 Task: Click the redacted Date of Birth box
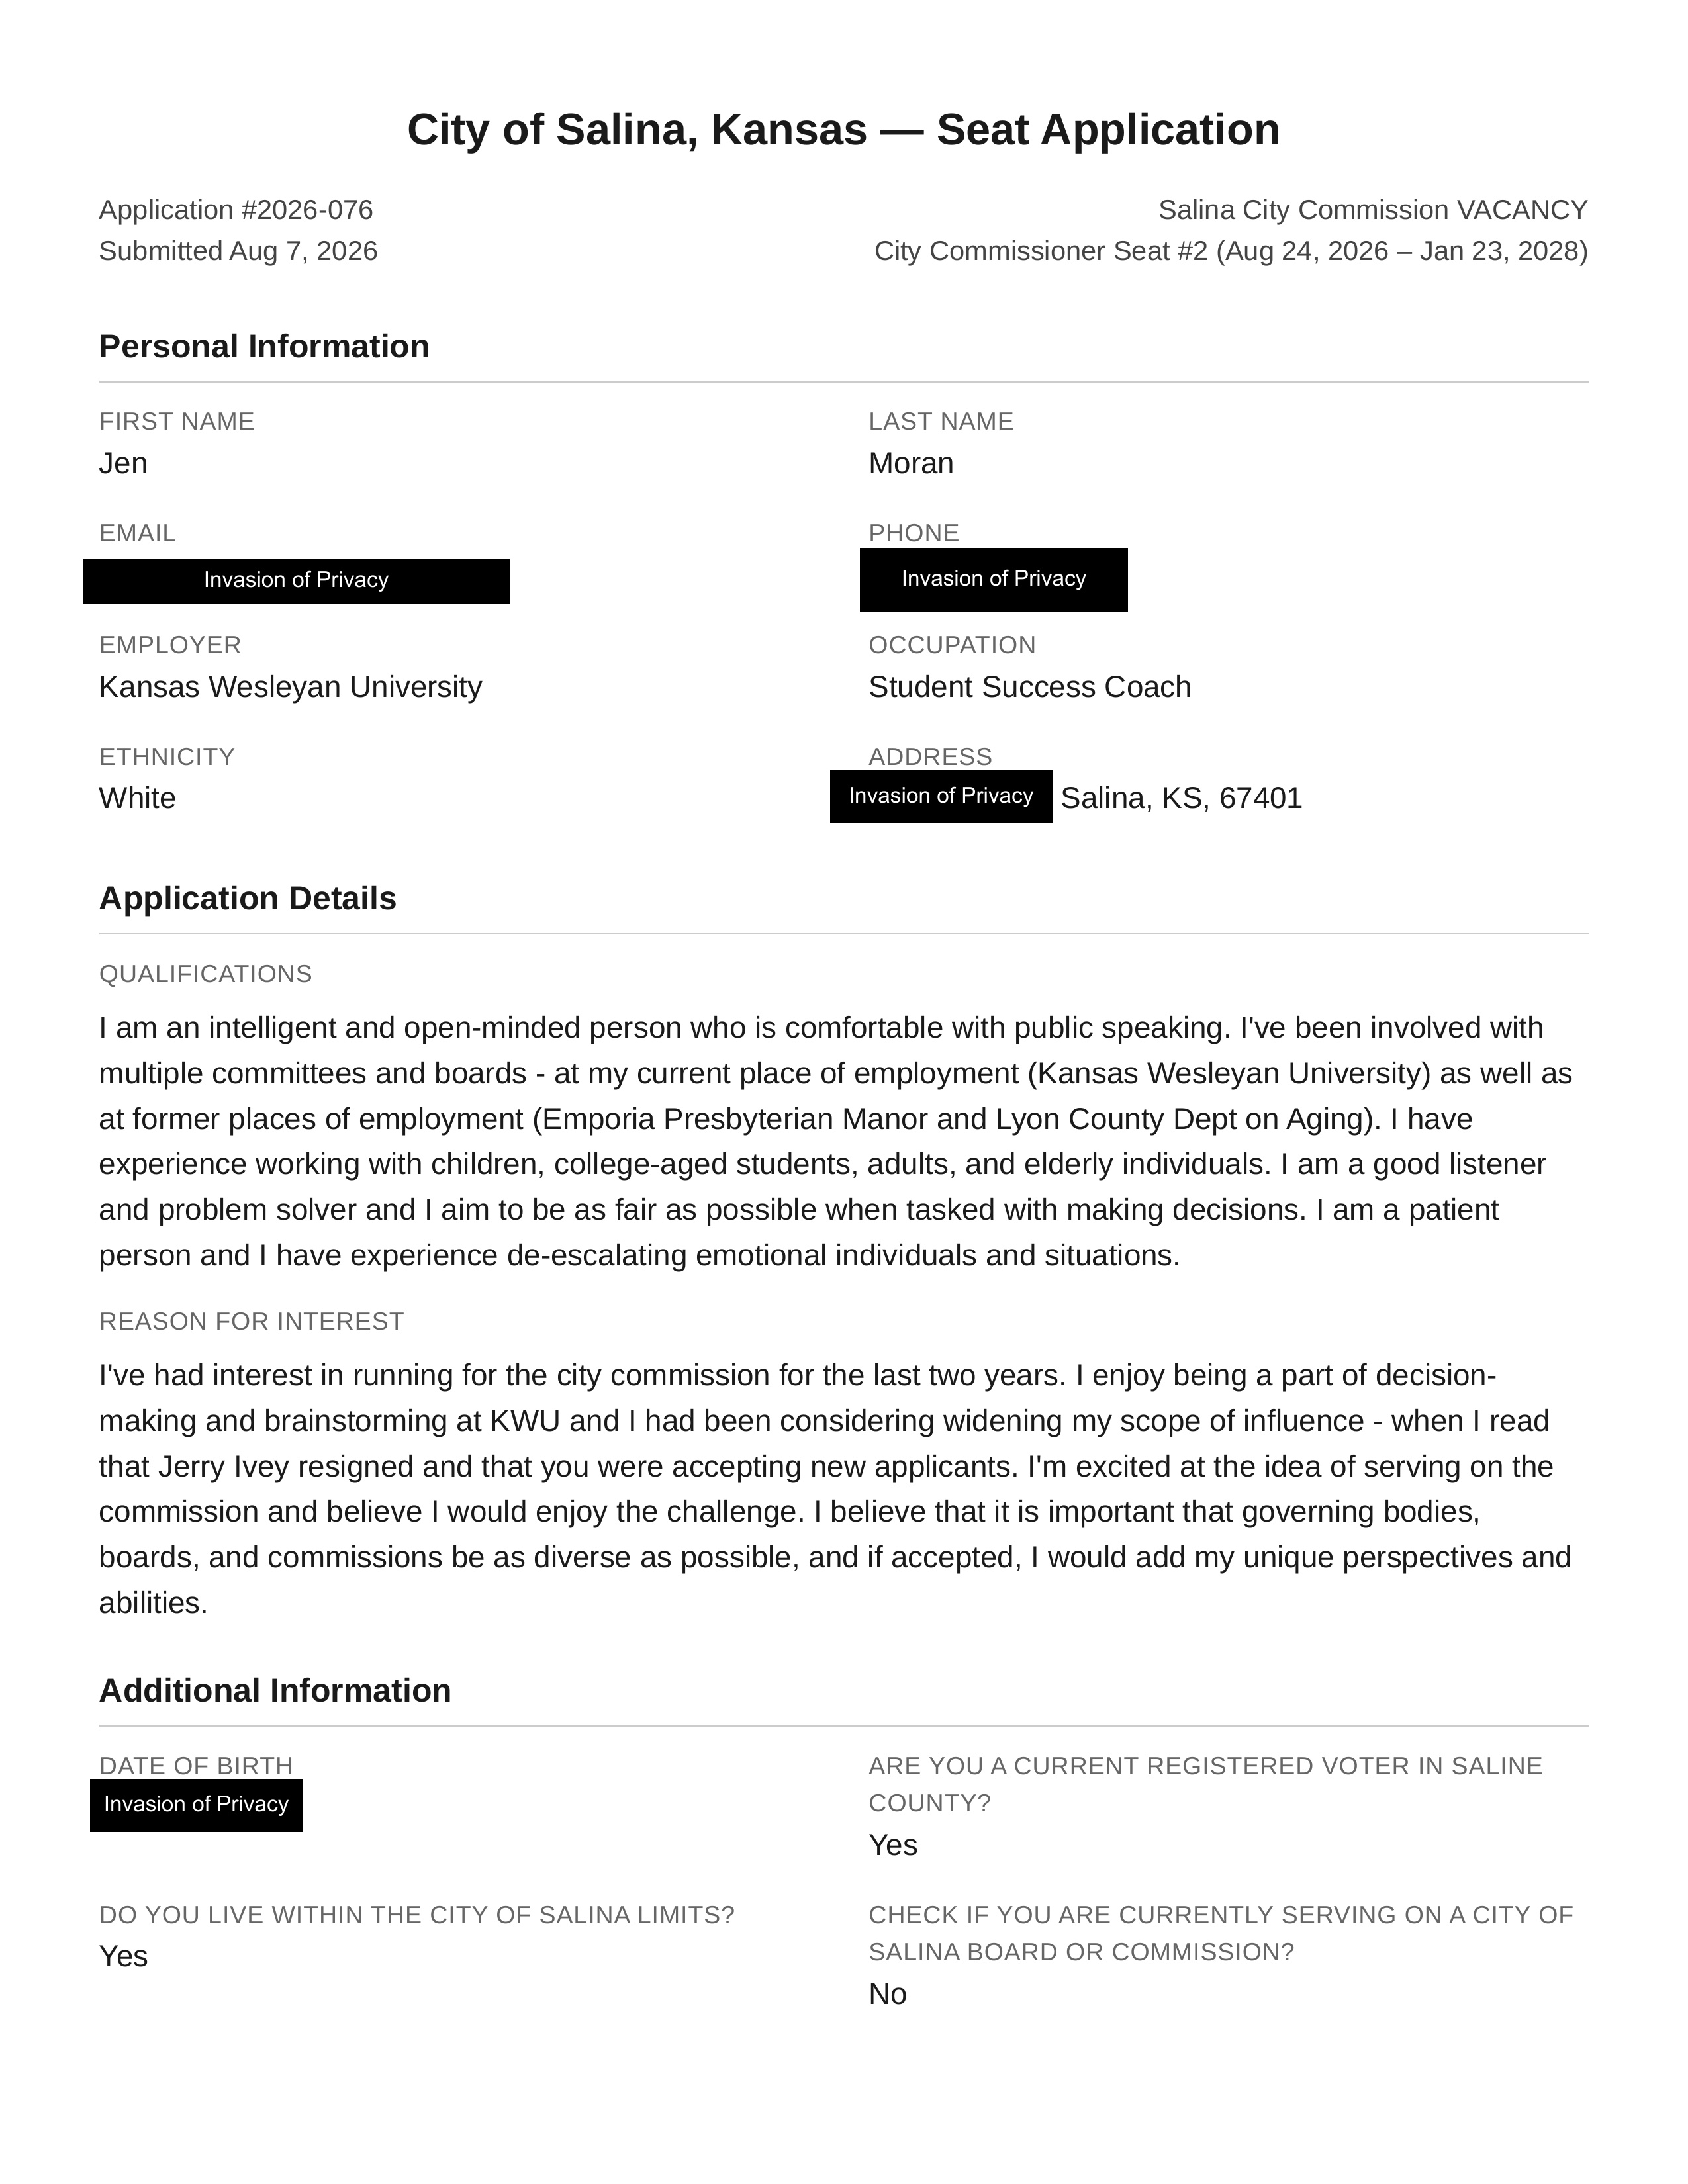tap(196, 1805)
